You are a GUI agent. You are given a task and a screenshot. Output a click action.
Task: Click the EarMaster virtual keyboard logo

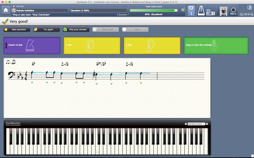point(13,124)
